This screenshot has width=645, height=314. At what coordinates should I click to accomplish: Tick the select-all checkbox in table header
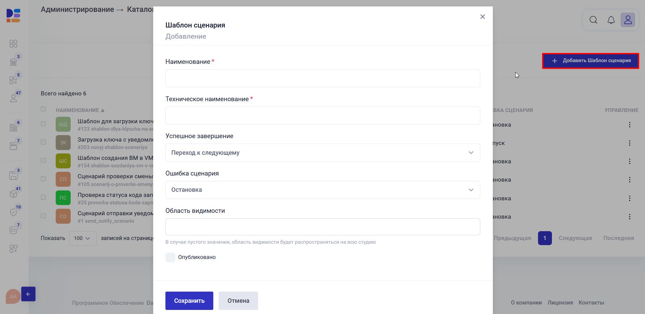(43, 109)
